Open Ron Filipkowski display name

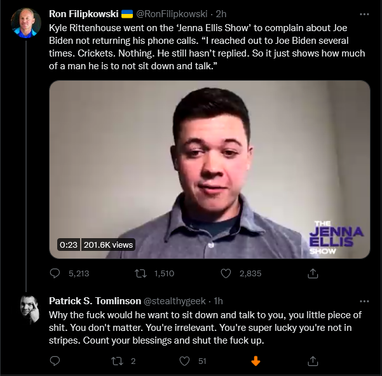click(83, 14)
